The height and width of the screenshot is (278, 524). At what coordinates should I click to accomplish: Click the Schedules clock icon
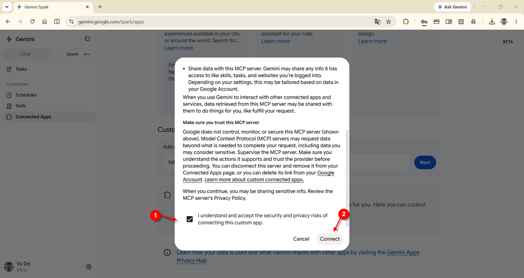tap(9, 95)
